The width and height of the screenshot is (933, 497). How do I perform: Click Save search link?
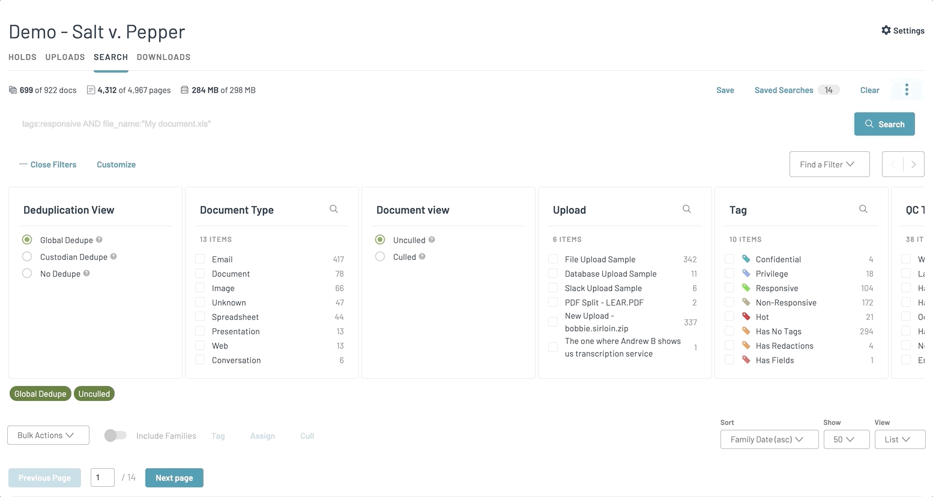pyautogui.click(x=725, y=90)
